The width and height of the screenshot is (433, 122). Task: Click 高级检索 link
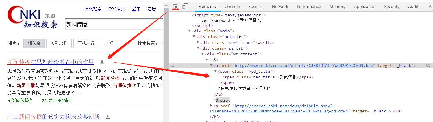[x=93, y=9]
